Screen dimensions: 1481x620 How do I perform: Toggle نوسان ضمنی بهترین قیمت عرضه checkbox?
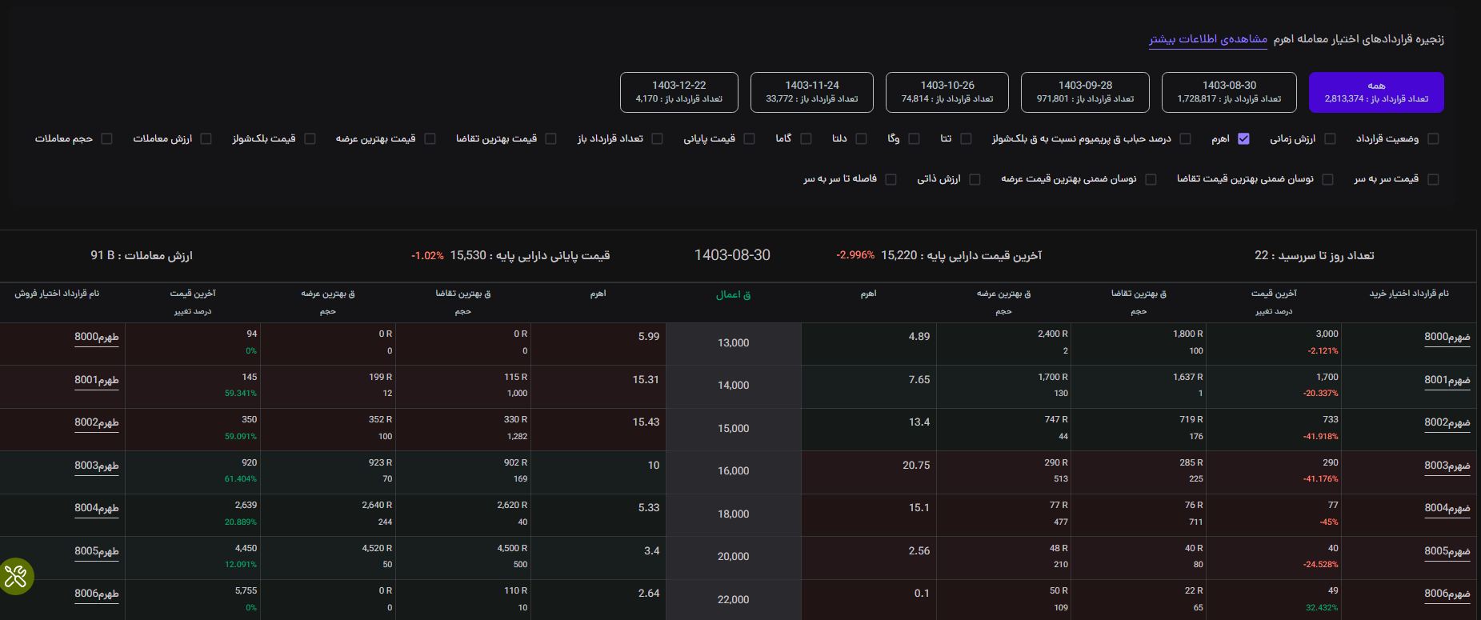[x=1151, y=179]
